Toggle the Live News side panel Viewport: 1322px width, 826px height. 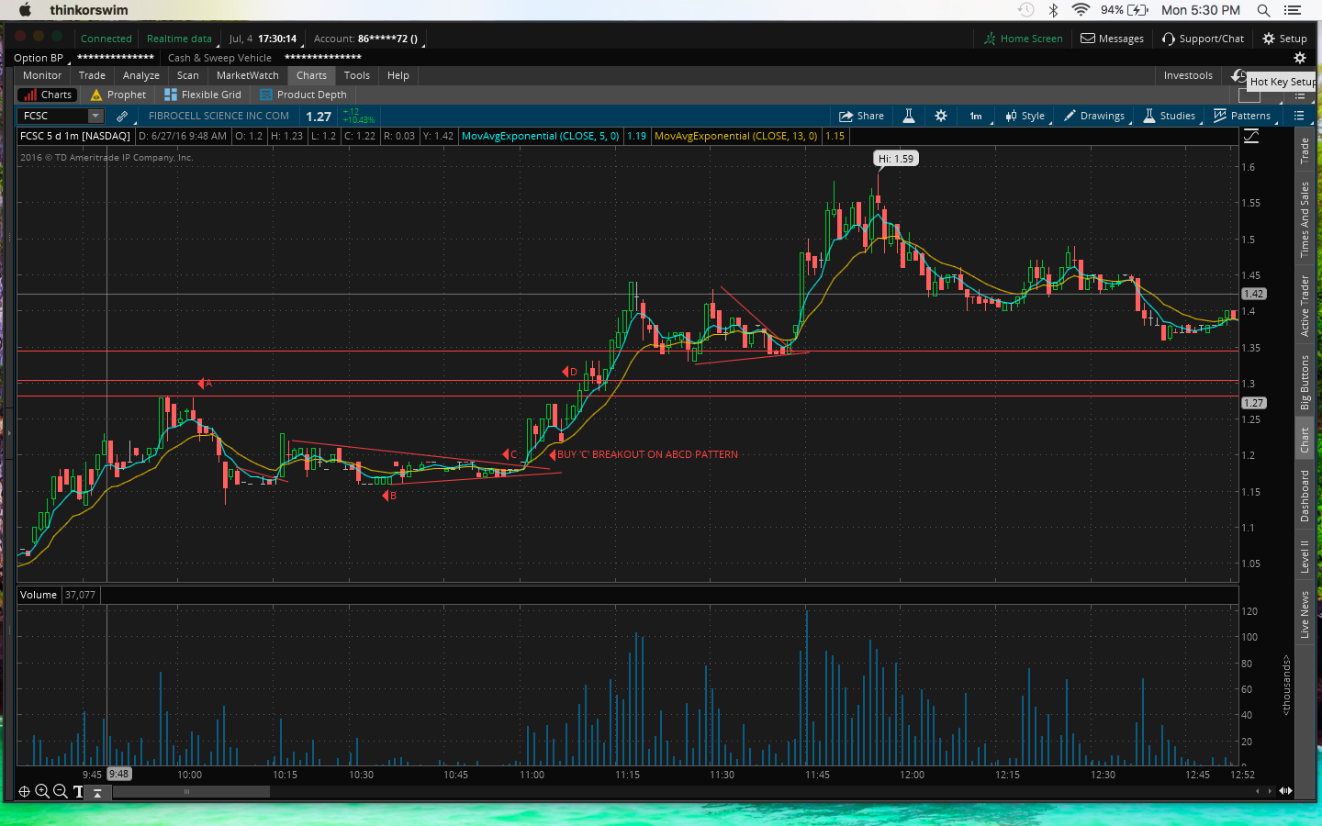tap(1305, 614)
